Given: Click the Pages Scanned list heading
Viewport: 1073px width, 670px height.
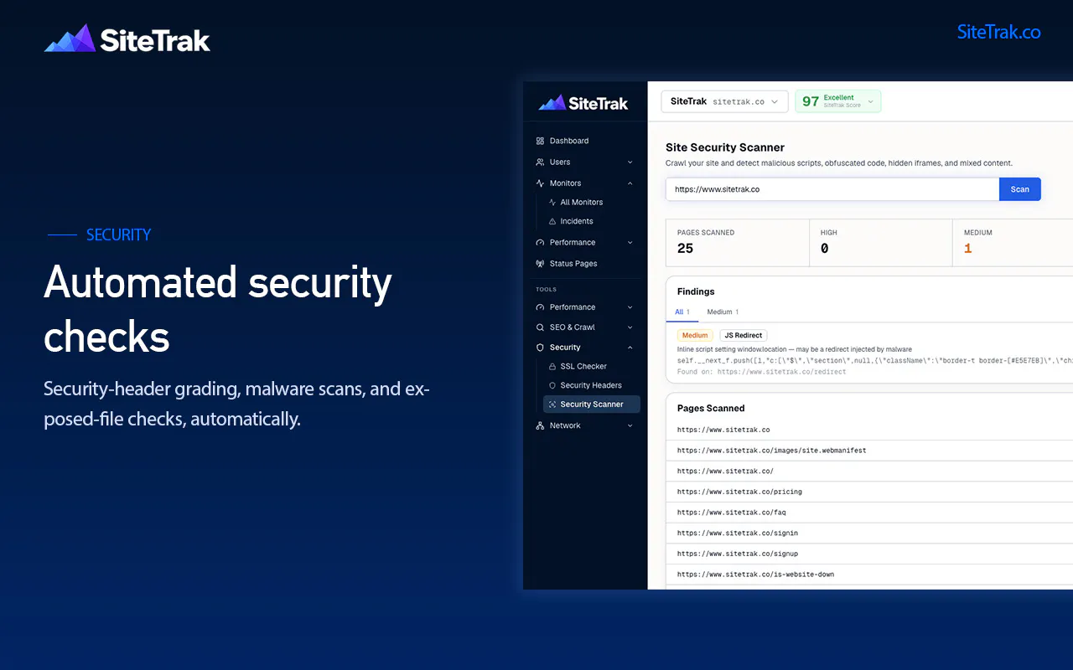Looking at the screenshot, I should click(711, 408).
